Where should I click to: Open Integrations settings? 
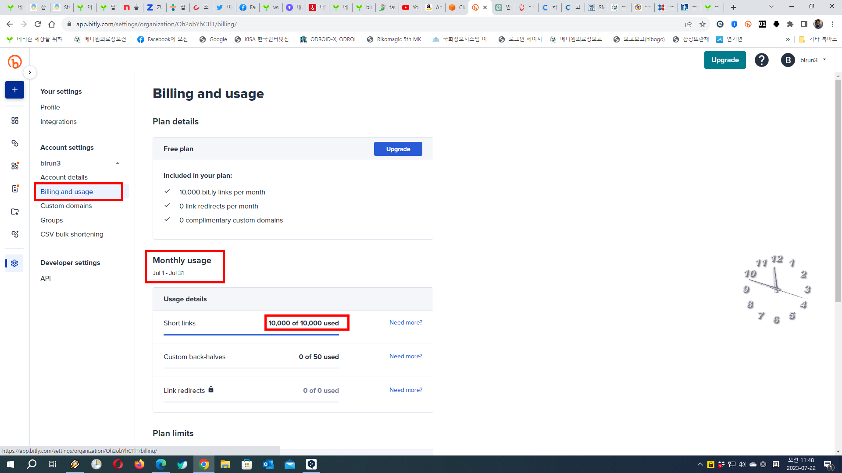(58, 122)
